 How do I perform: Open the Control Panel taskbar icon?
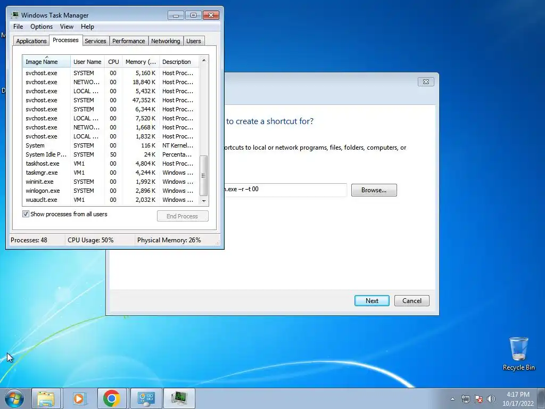click(x=146, y=398)
